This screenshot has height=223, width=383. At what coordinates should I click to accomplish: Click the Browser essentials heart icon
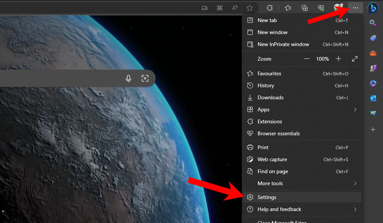(321, 8)
